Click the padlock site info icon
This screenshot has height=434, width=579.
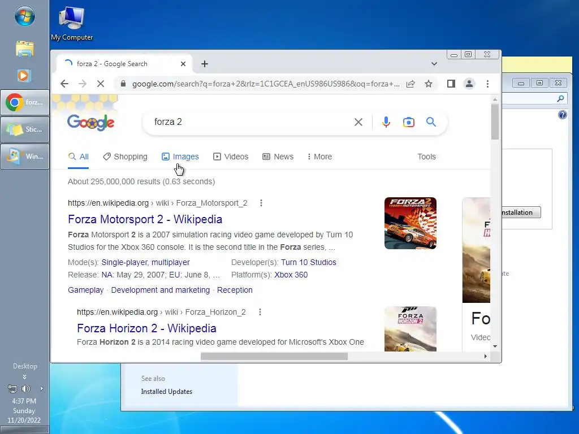pyautogui.click(x=123, y=84)
